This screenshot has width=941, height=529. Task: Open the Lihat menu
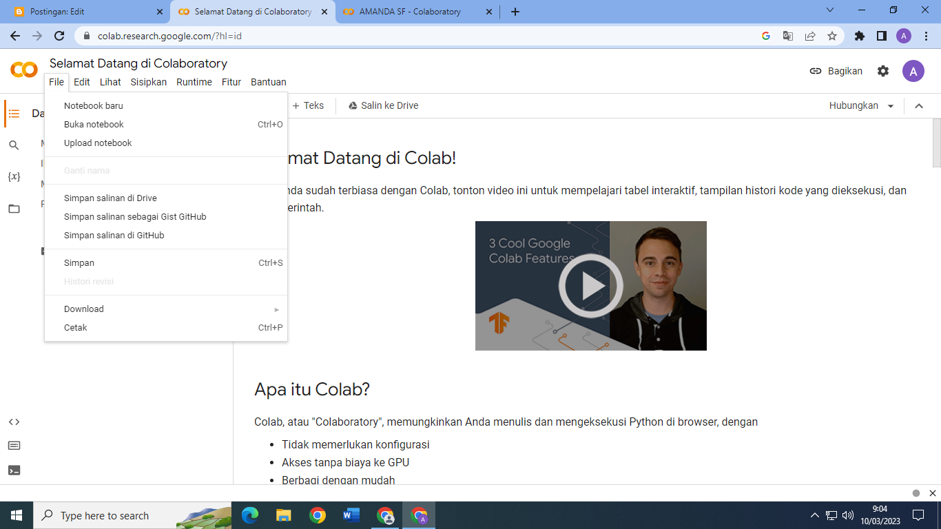click(x=110, y=82)
